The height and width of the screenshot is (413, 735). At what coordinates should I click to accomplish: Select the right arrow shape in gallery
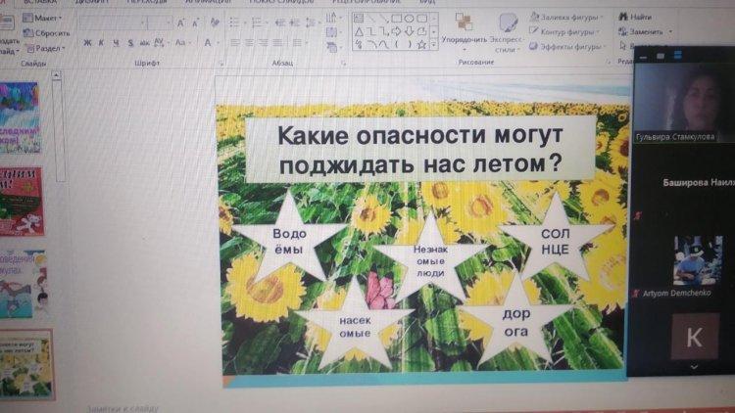[397, 32]
